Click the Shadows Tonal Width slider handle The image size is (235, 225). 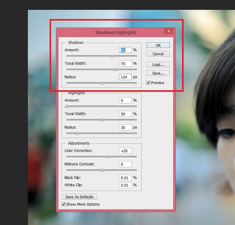click(x=115, y=70)
